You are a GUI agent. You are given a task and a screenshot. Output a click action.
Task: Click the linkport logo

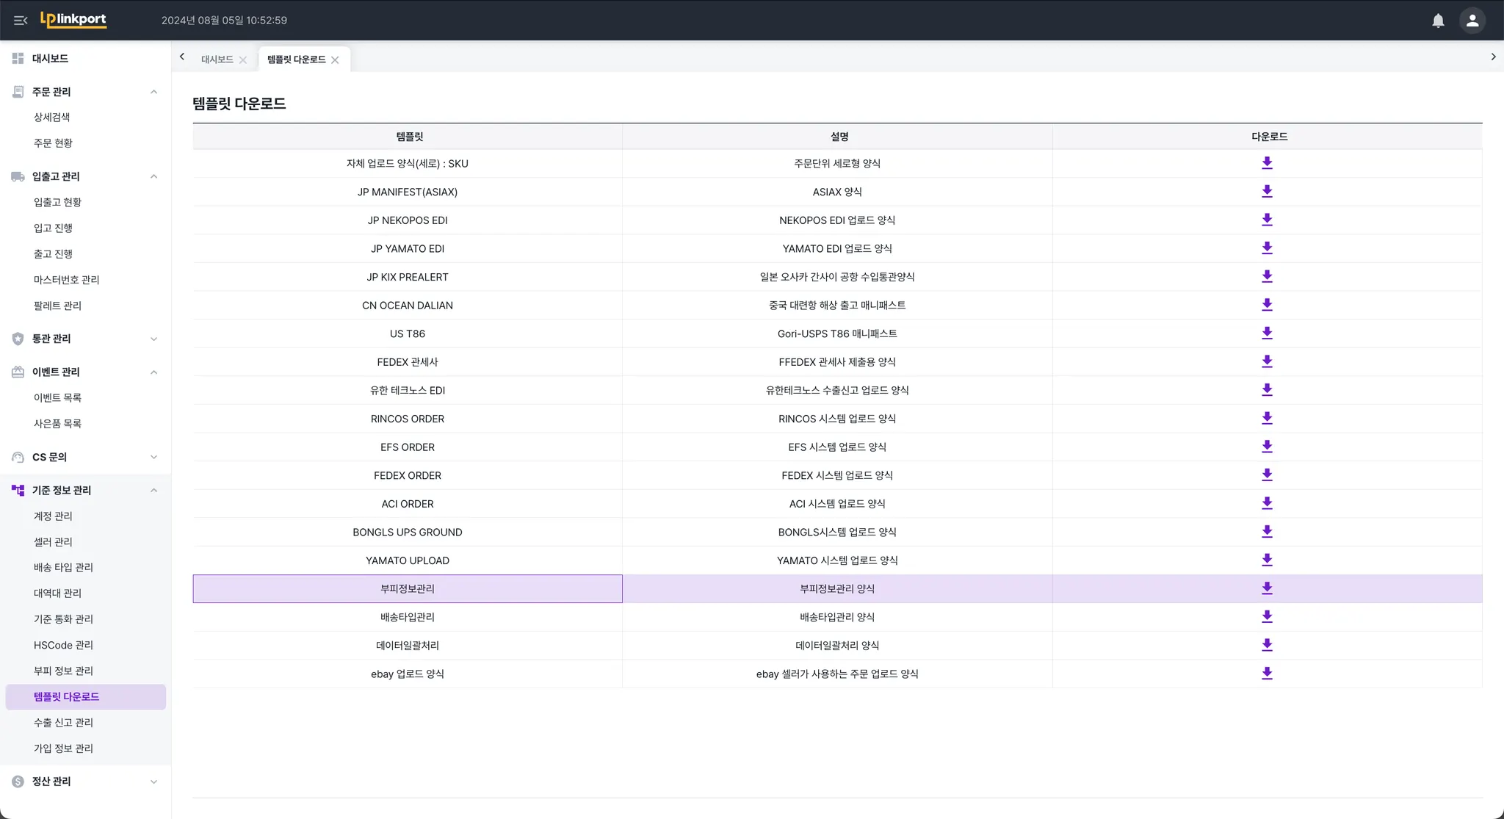(x=73, y=20)
